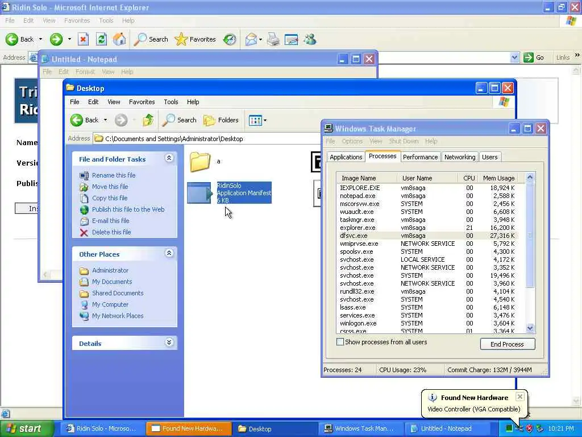Image resolution: width=582 pixels, height=437 pixels.
Task: Click Stop icon in Internet Explorer toolbar
Action: [x=83, y=39]
